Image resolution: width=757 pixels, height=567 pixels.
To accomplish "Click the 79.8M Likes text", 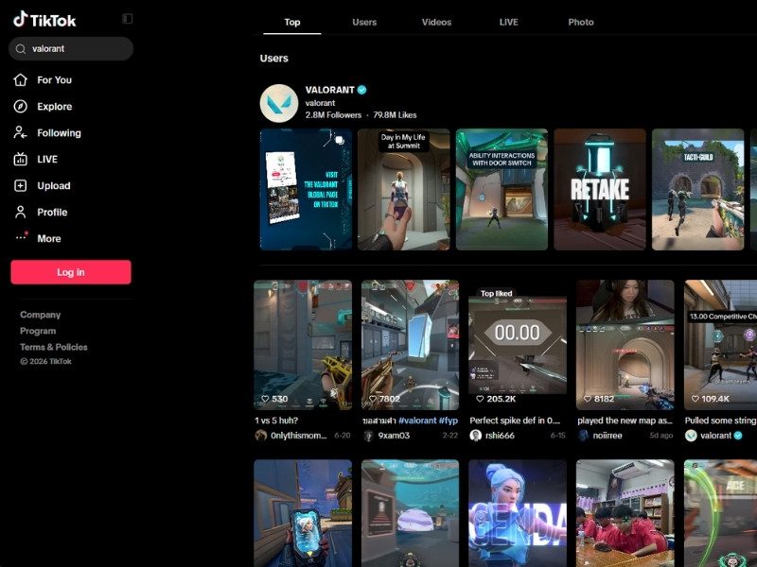I will (x=395, y=115).
